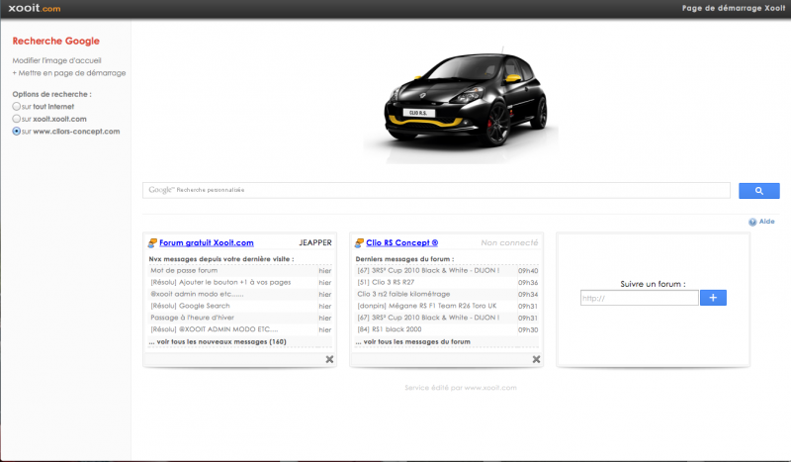The width and height of the screenshot is (791, 462).
Task: Open the Clio RS Concept link
Action: [x=402, y=242]
